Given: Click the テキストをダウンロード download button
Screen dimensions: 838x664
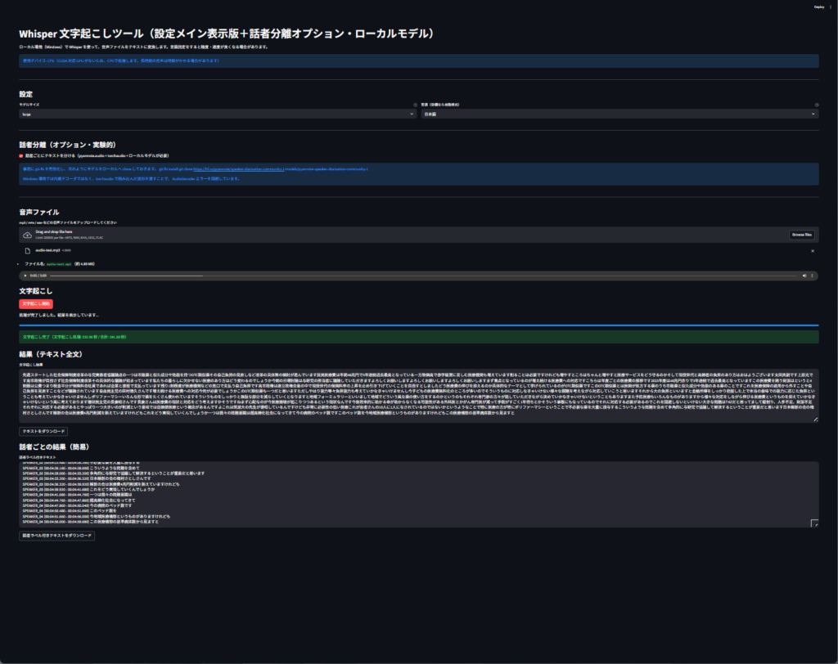Looking at the screenshot, I should 48,431.
